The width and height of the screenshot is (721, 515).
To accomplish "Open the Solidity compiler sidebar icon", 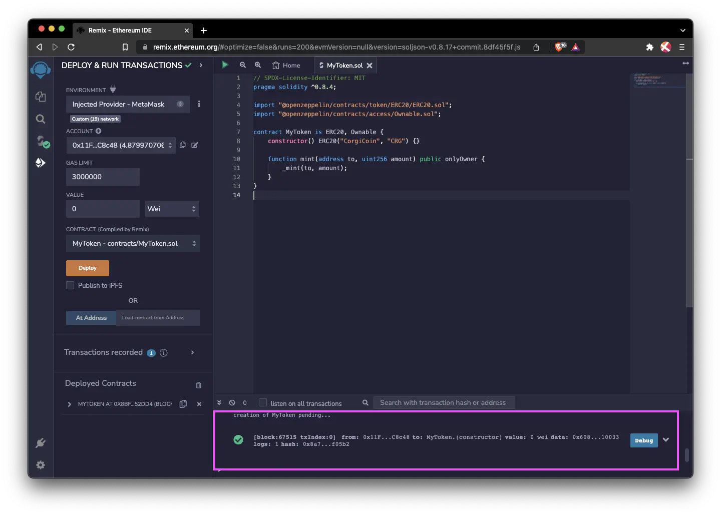I will point(42,141).
